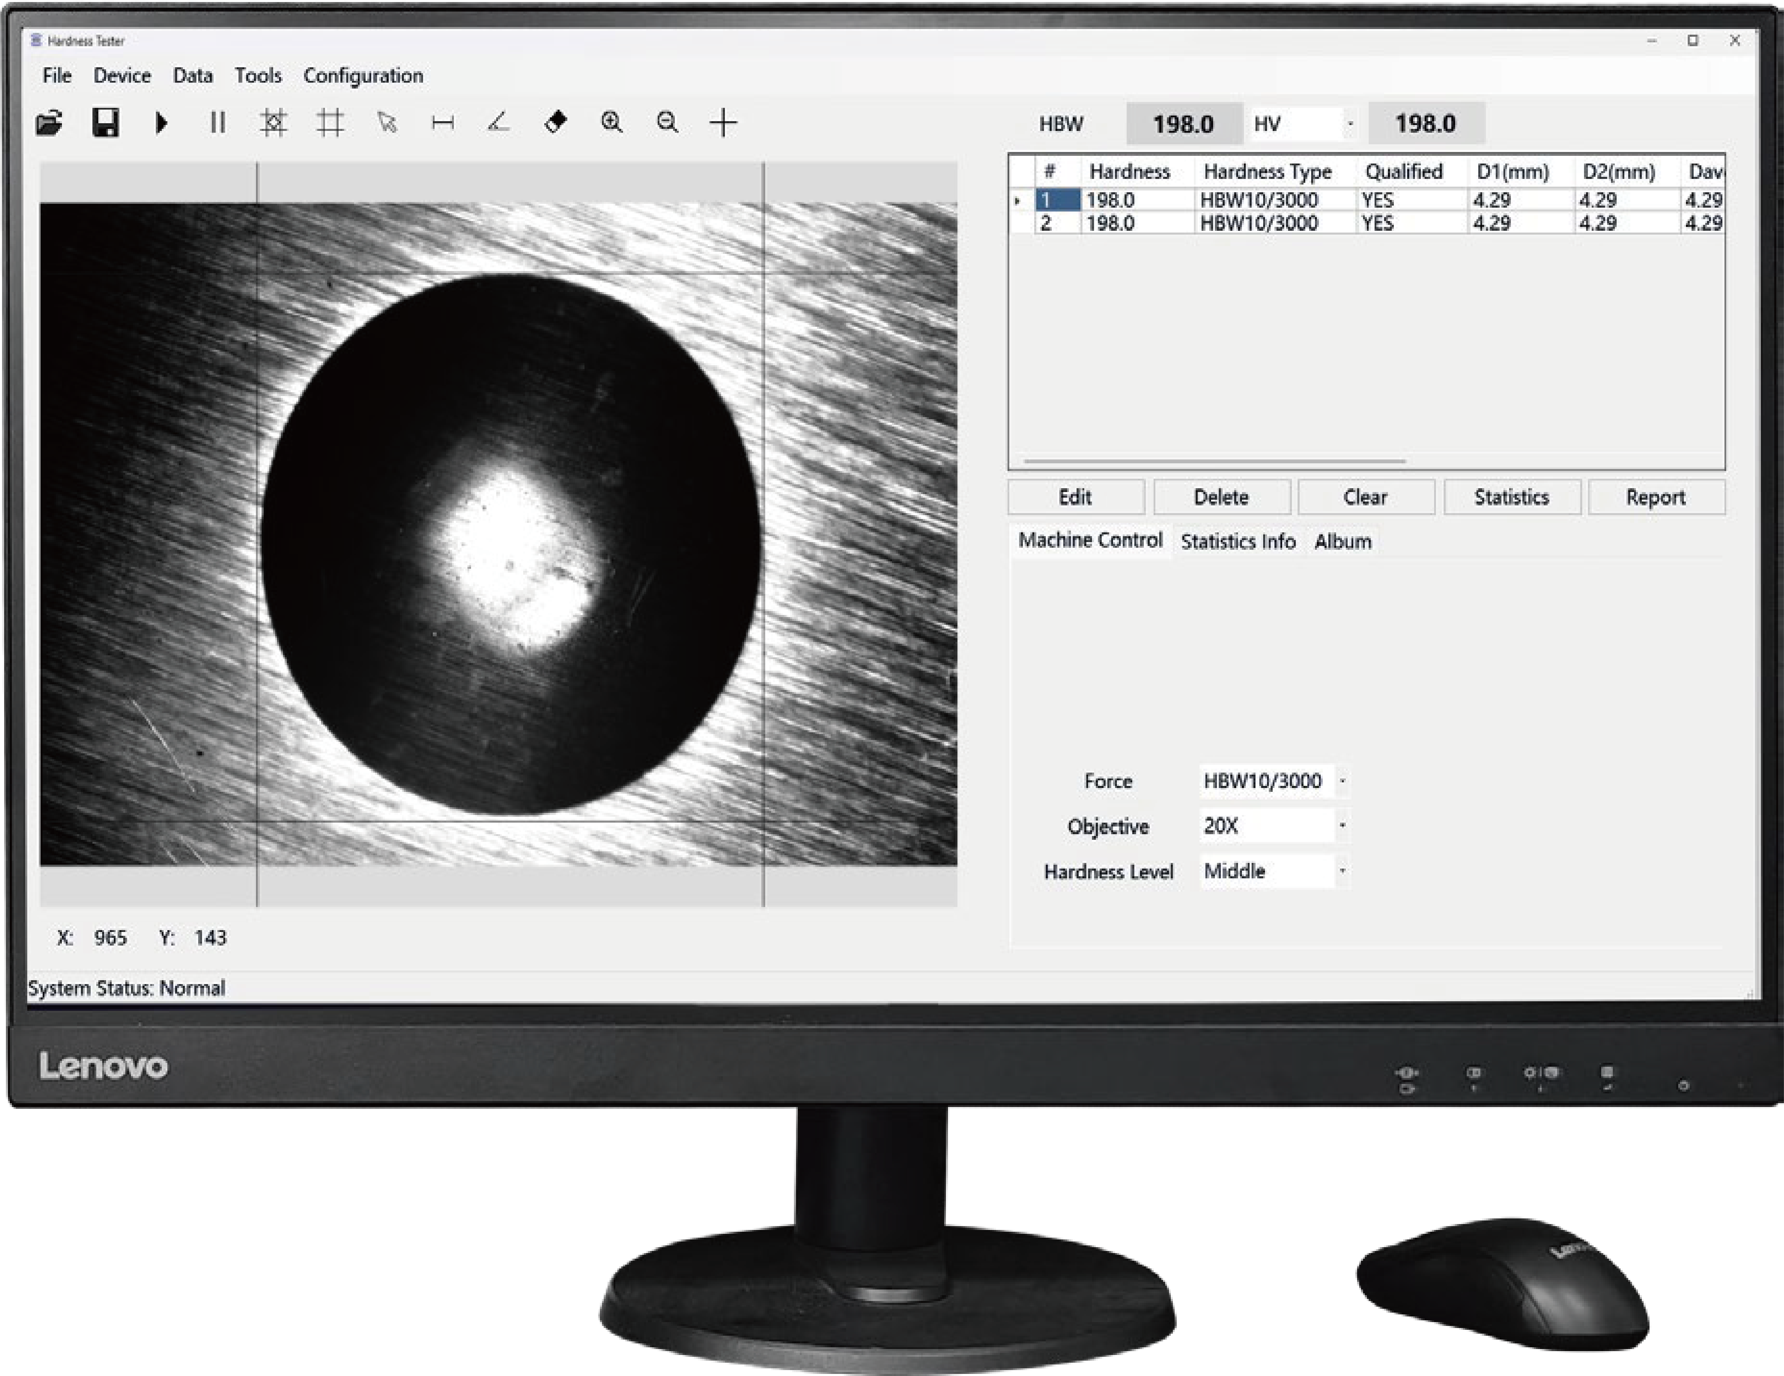Click the open folder toolbar icon

[x=49, y=123]
